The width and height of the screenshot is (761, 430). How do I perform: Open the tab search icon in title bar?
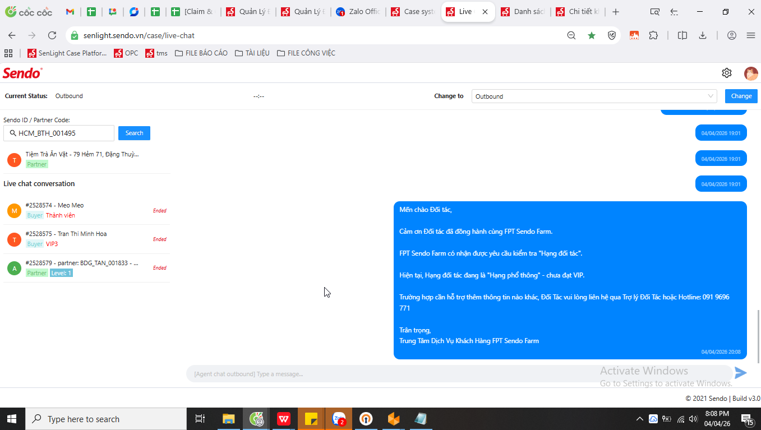tap(654, 12)
